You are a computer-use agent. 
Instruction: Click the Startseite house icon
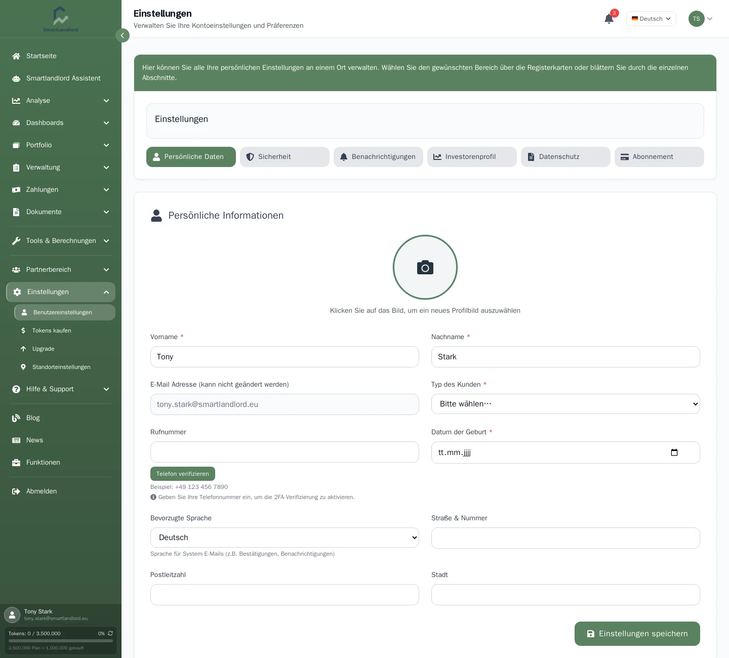(x=16, y=56)
